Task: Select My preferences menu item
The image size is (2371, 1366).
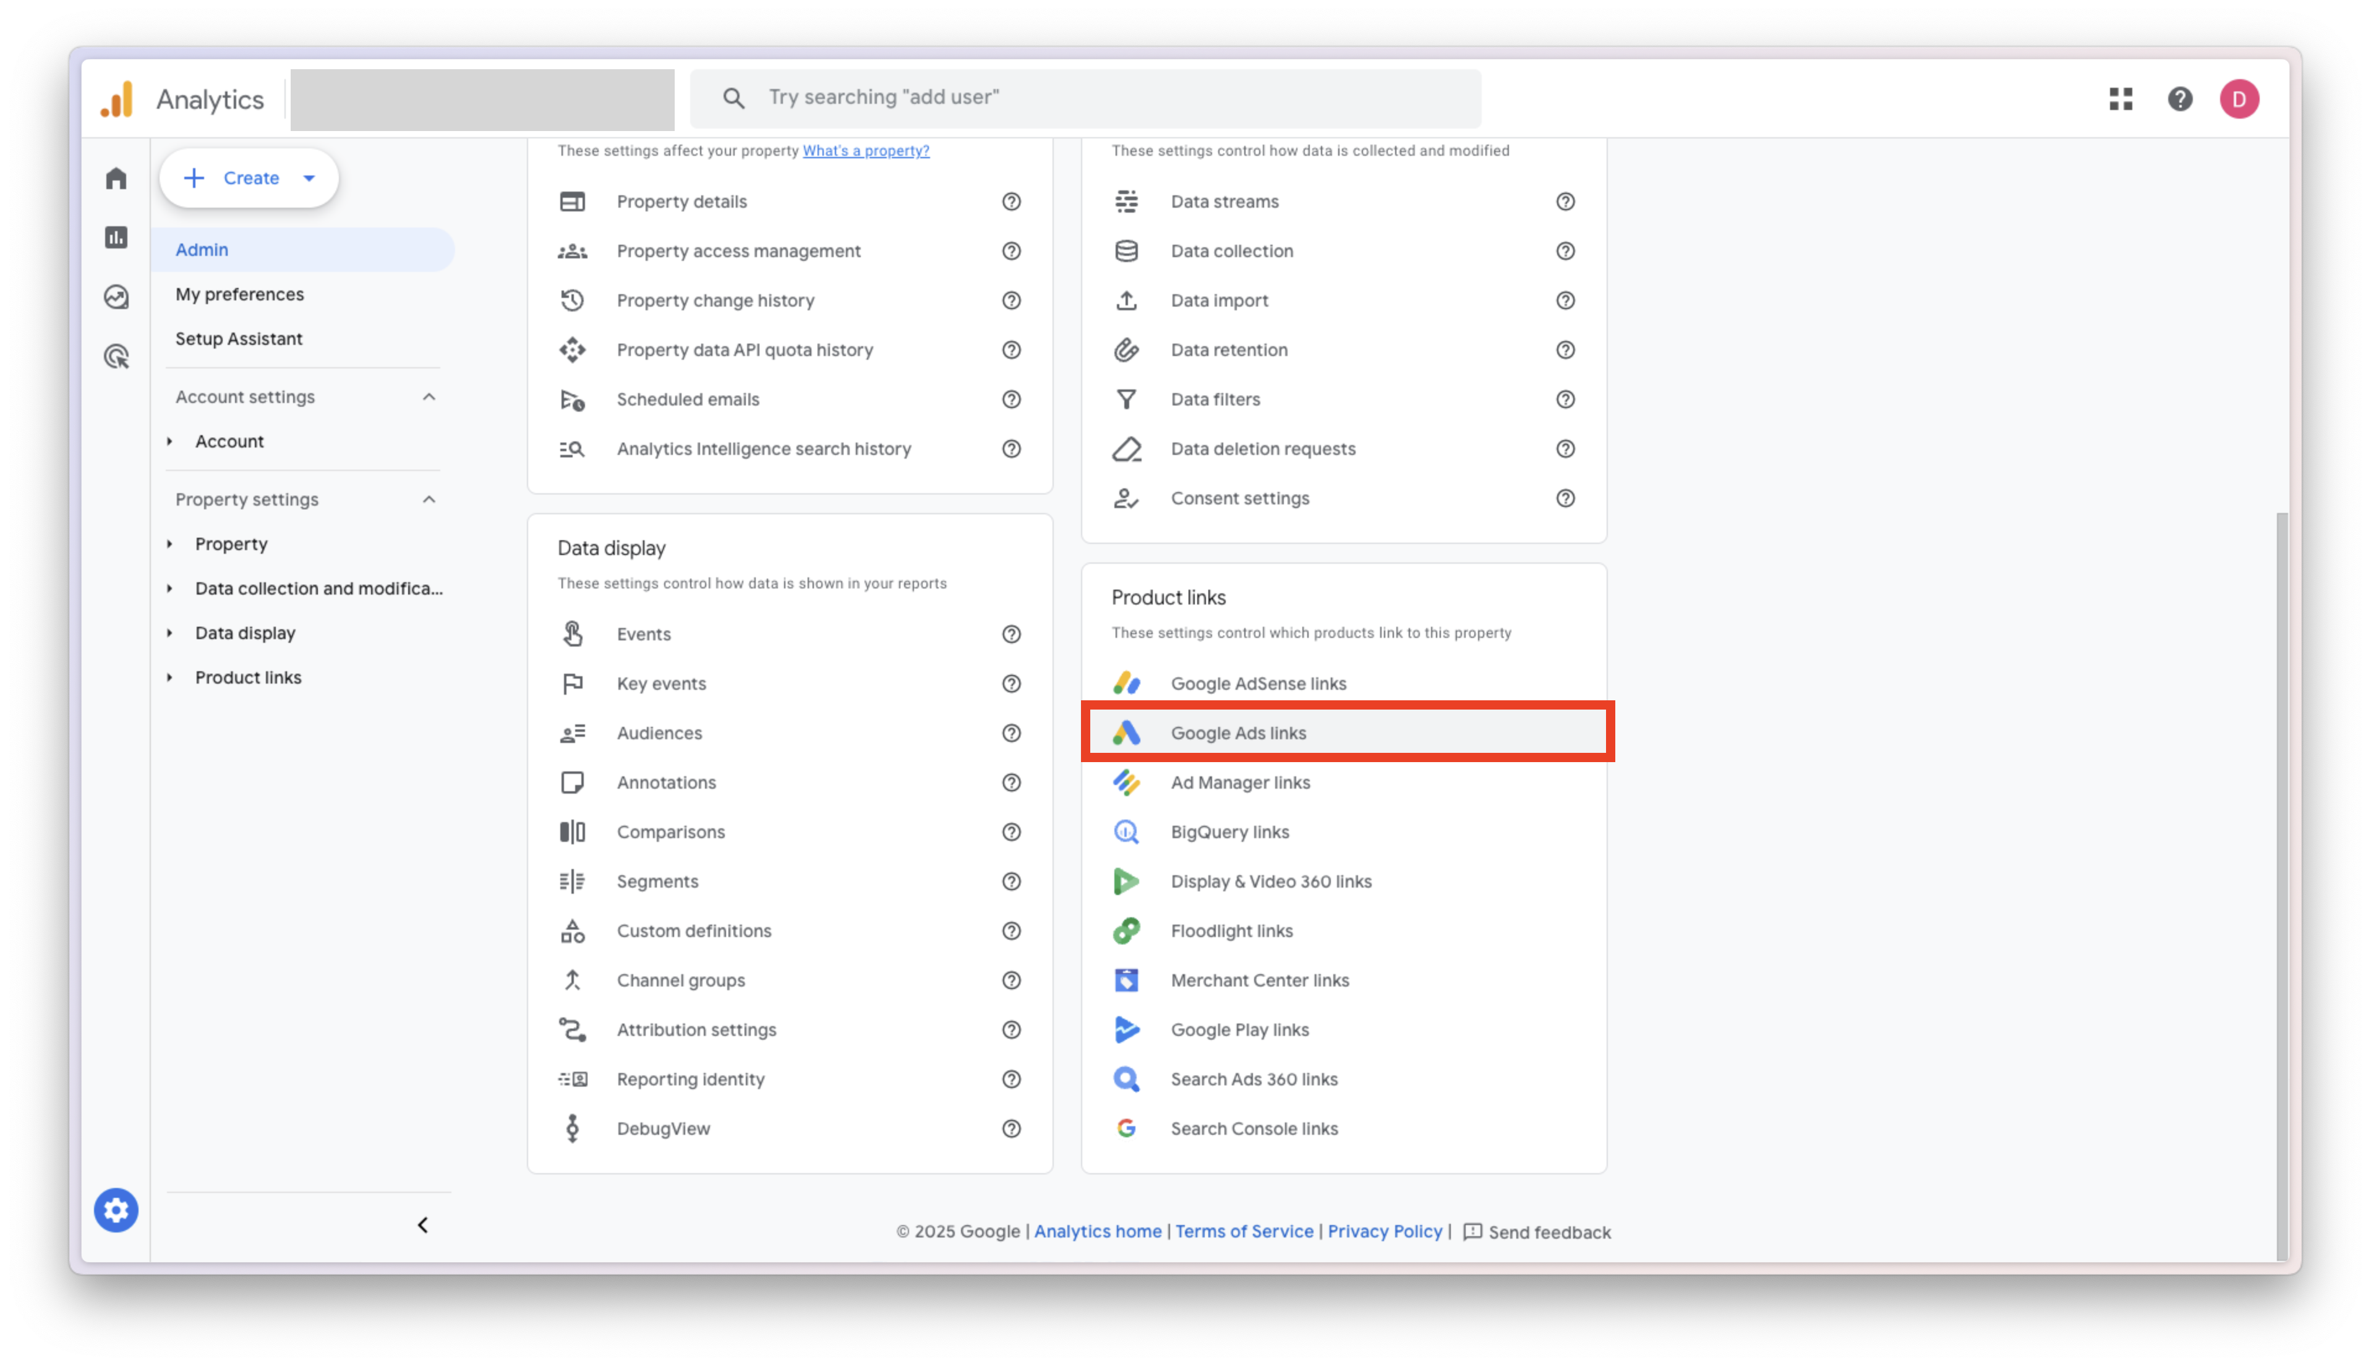Action: [x=239, y=295]
